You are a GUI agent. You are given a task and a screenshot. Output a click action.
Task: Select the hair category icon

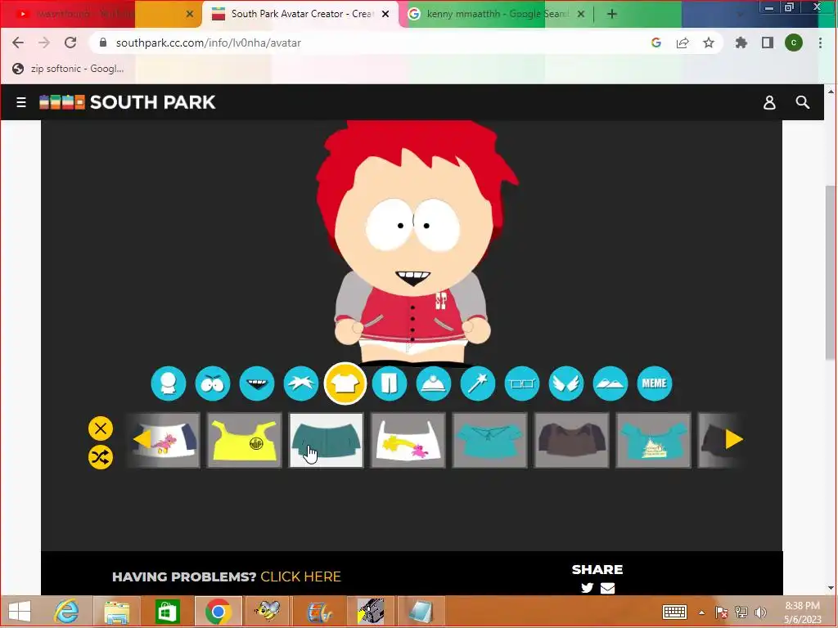(301, 384)
